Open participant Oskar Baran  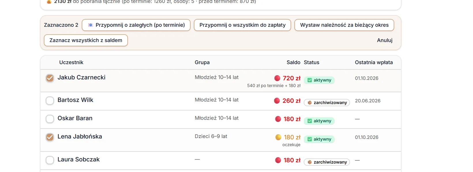coord(75,118)
